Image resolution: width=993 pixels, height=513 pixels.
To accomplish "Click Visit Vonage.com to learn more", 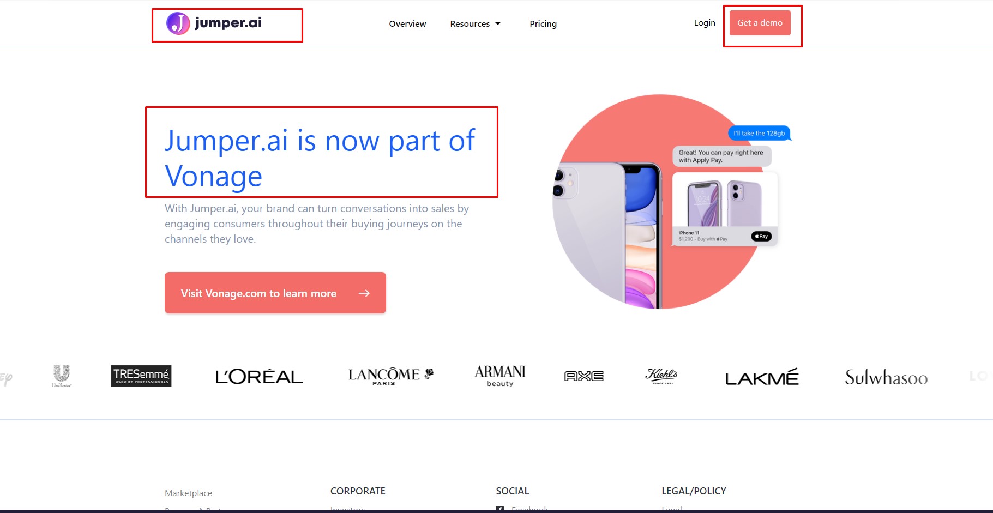I will [x=275, y=293].
